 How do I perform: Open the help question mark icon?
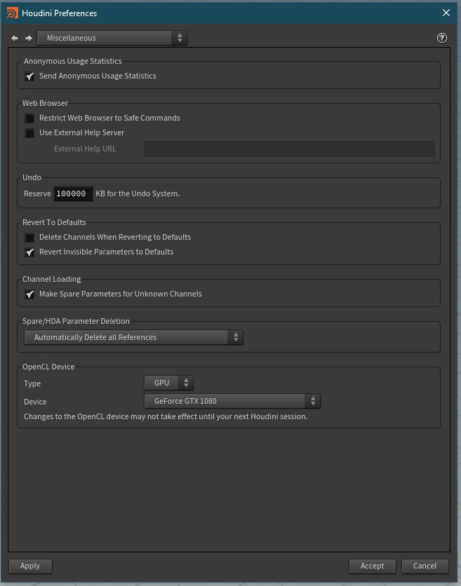(x=442, y=38)
